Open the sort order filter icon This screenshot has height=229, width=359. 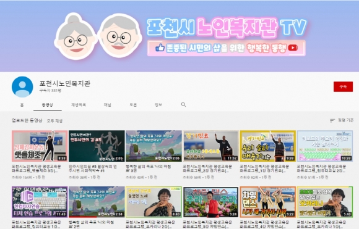332,120
